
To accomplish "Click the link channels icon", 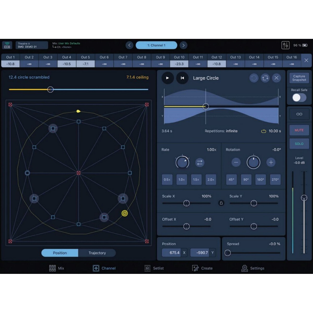I will tap(299, 114).
